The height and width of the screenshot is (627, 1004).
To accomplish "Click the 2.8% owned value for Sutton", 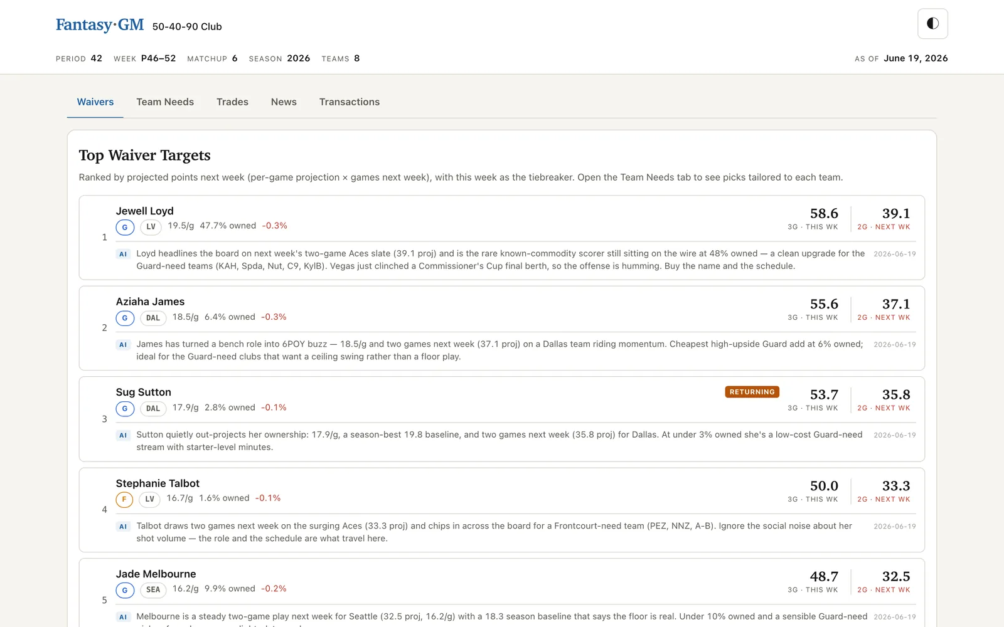I will coord(230,408).
